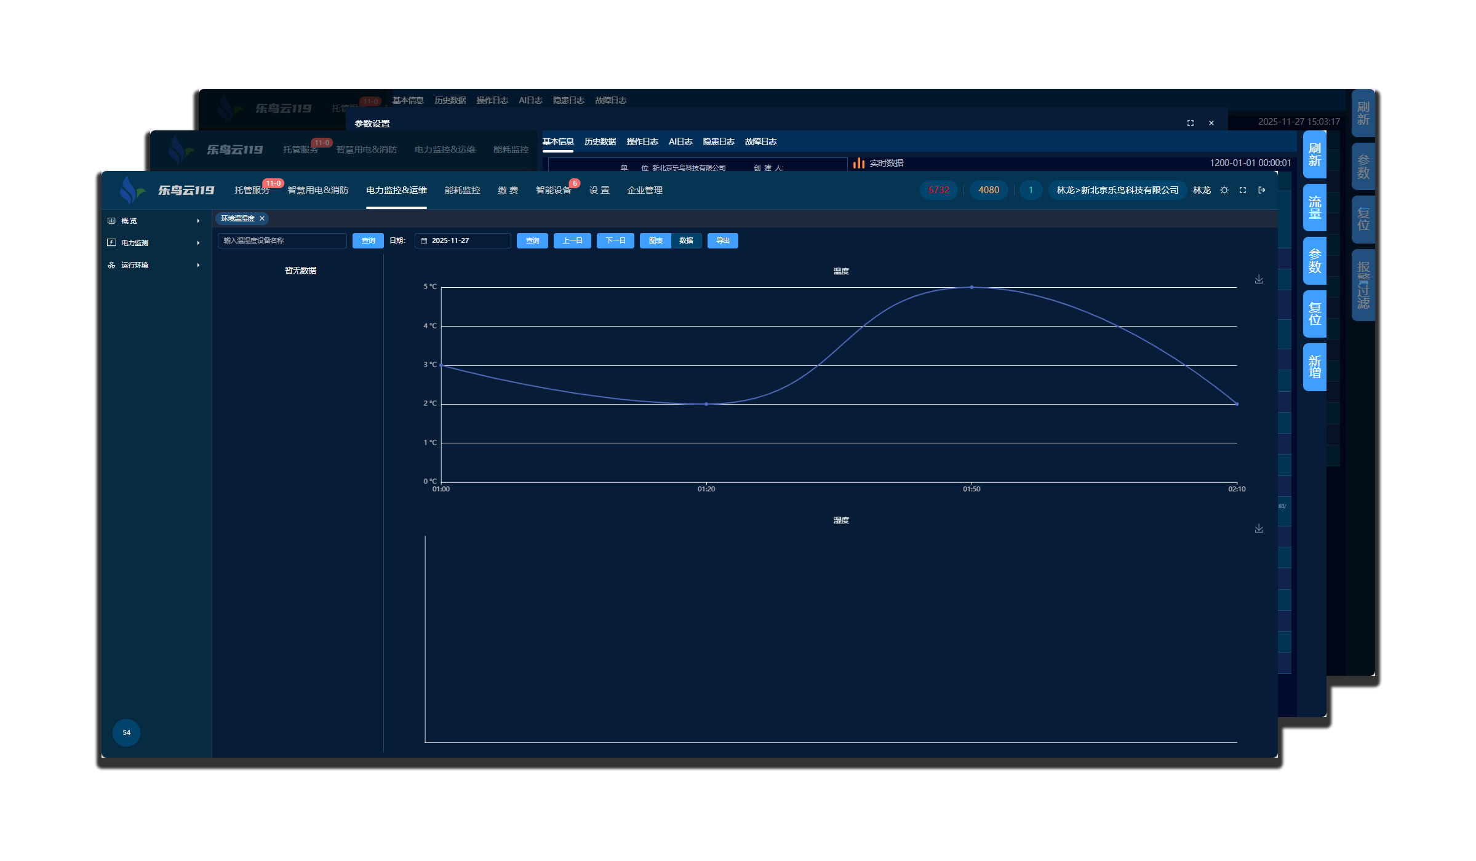The width and height of the screenshot is (1476, 861).
Task: Click the 导出 export button
Action: pos(722,241)
